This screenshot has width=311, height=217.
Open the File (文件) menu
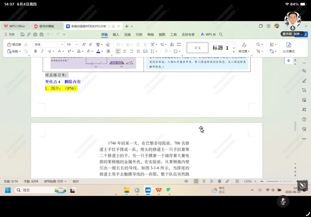click(10, 35)
